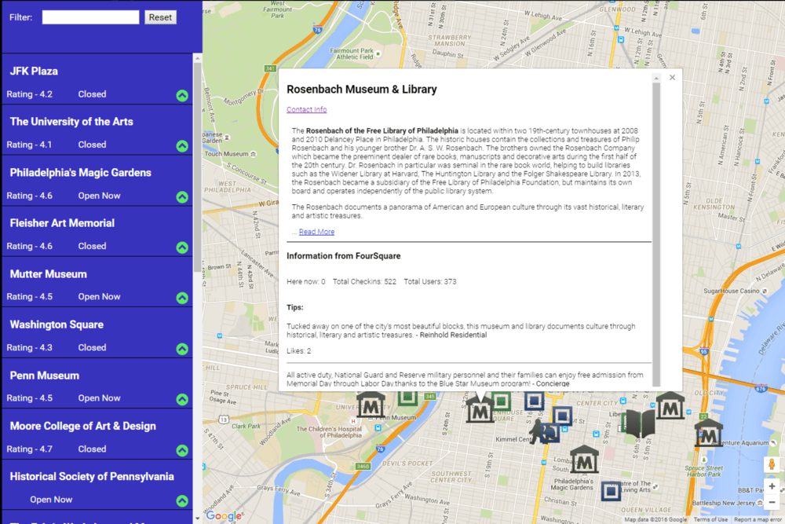Click the museum marker near Adventure Aquarium

[x=708, y=433]
